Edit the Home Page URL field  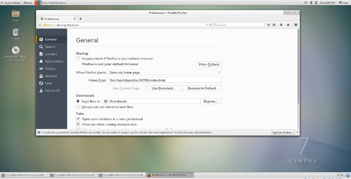click(164, 80)
